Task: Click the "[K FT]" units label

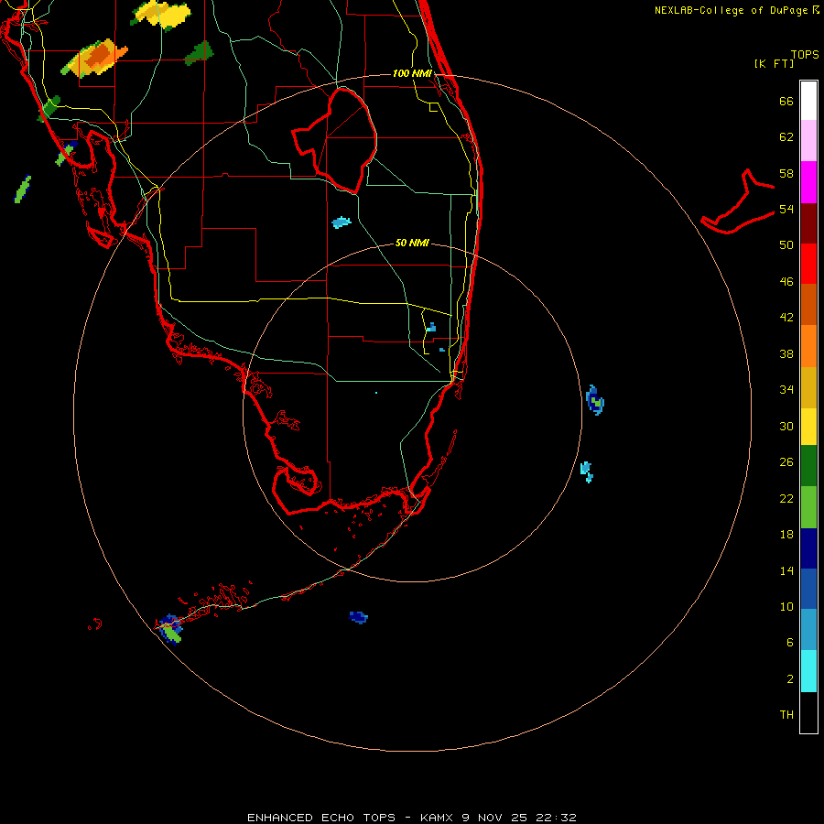Action: tap(774, 63)
